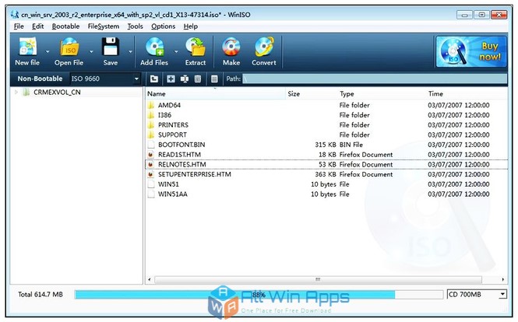Image resolution: width=518 pixels, height=322 pixels.
Task: Click the PRINTERS folder icon
Action: click(x=151, y=125)
